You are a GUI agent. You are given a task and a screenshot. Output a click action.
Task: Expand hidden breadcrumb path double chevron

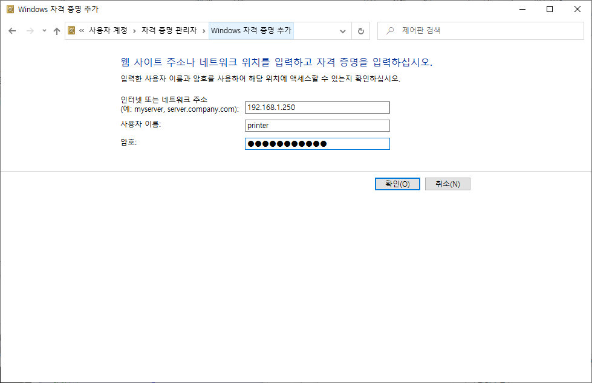(x=82, y=31)
